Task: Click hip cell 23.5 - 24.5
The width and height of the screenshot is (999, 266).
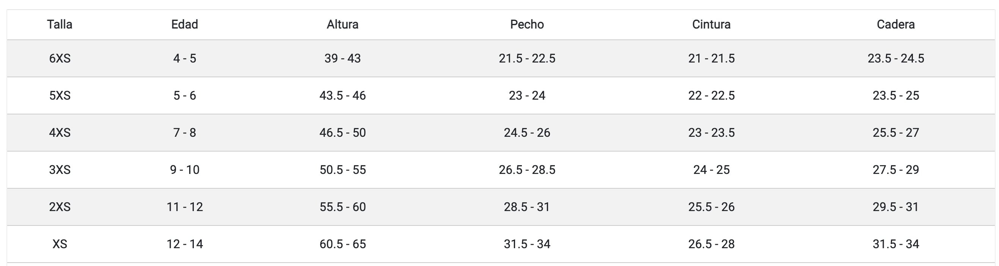Action: [896, 58]
